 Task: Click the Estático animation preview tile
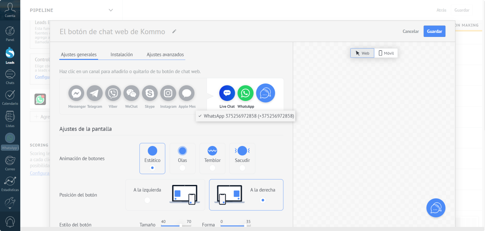click(x=152, y=159)
